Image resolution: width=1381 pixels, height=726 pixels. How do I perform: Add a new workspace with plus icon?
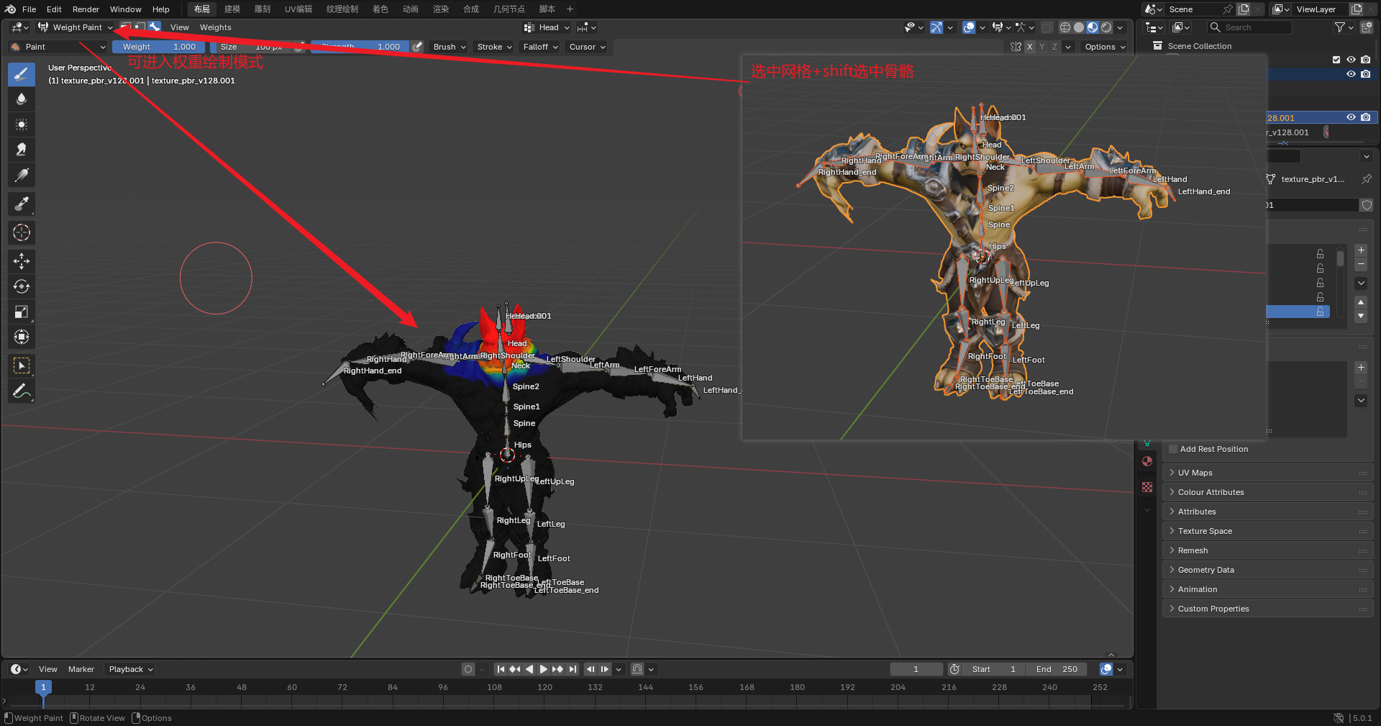[570, 9]
